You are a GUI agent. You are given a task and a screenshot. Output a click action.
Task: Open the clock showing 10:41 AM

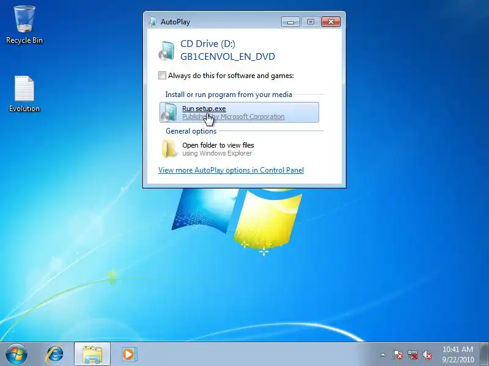point(457,354)
